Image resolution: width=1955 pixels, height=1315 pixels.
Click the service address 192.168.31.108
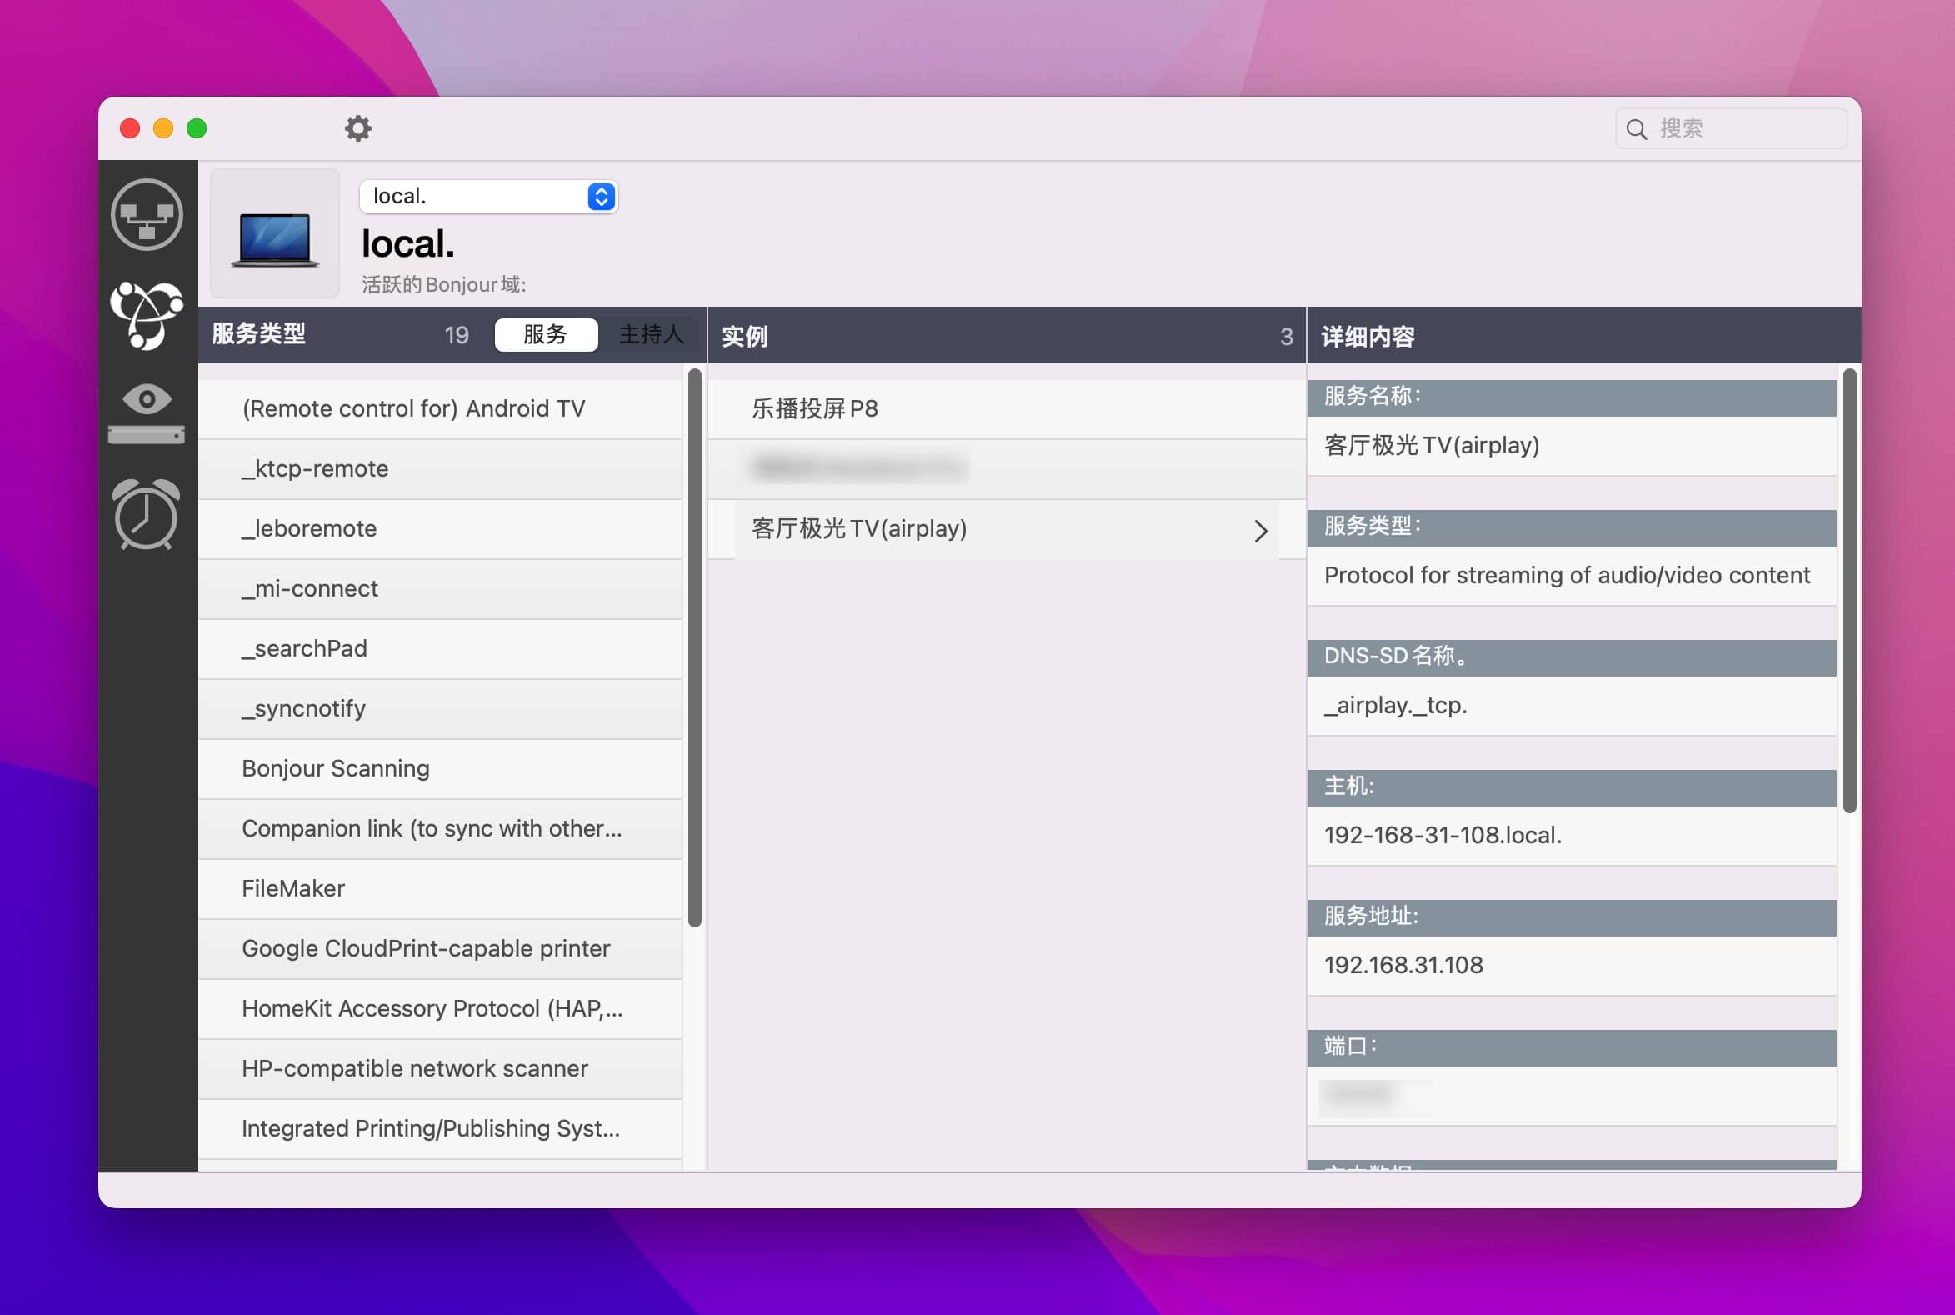point(1403,965)
